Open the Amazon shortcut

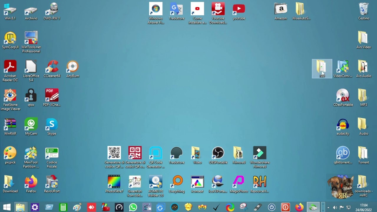point(280,11)
